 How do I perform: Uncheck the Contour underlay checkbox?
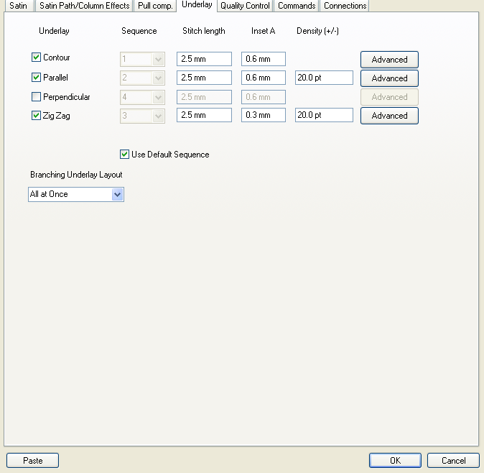tap(37, 58)
